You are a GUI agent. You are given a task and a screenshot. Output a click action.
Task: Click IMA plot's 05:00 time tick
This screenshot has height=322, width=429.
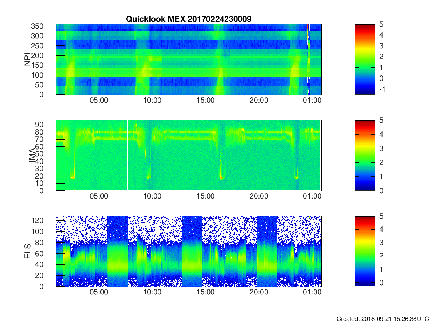[99, 196]
